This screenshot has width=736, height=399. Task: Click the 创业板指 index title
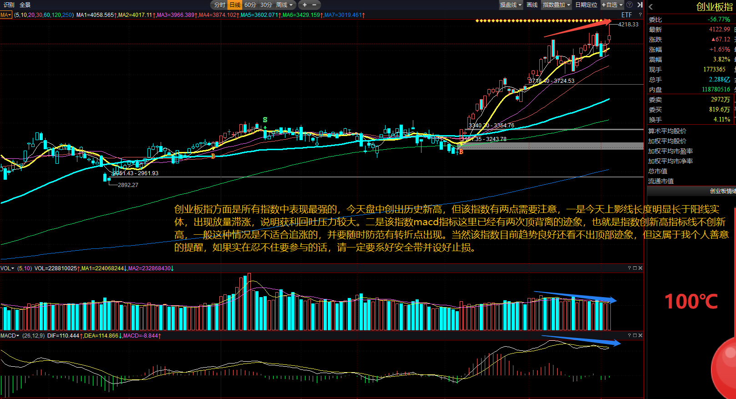coord(714,7)
